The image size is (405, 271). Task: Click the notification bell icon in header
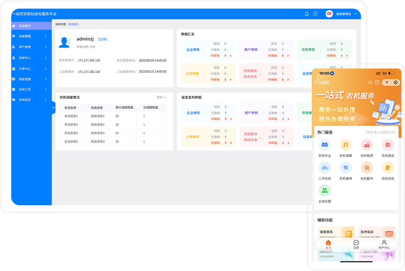(307, 14)
